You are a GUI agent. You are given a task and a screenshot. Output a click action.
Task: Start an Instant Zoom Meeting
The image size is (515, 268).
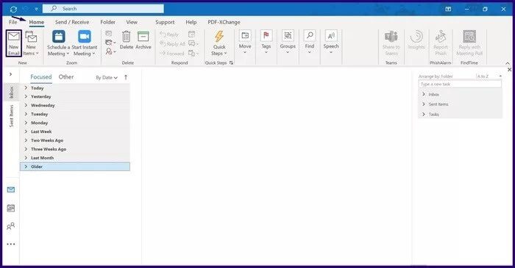(85, 43)
